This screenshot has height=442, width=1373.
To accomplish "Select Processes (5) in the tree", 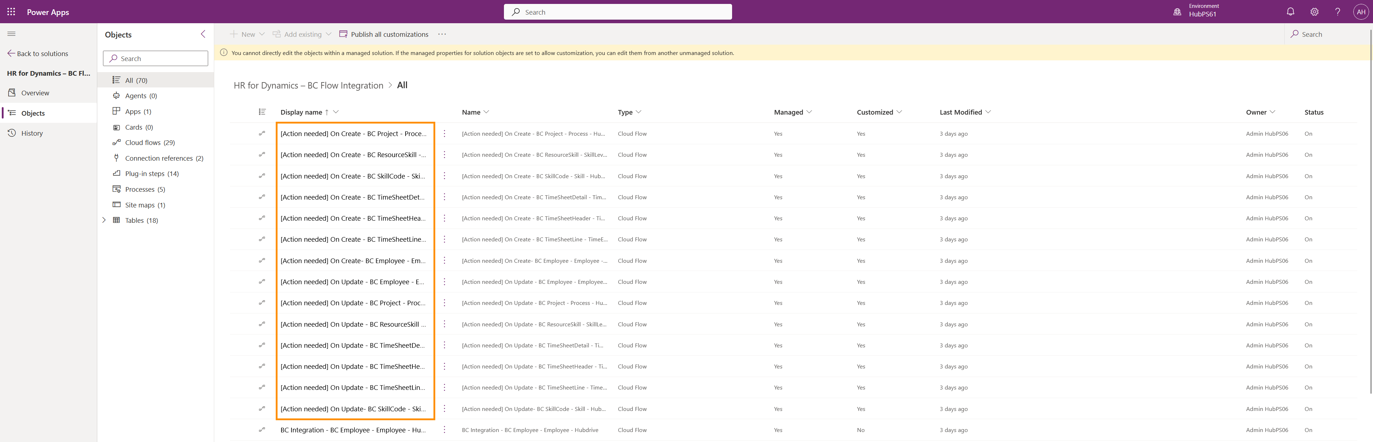I will point(156,189).
